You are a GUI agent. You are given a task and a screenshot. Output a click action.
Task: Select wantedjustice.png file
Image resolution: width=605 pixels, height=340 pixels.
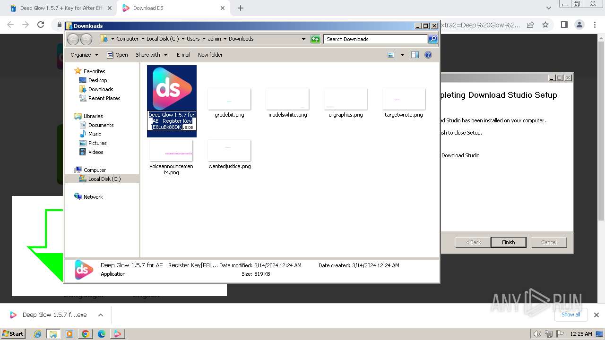click(x=229, y=154)
